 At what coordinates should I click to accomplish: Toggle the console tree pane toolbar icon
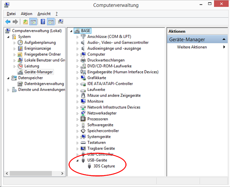[33, 22]
